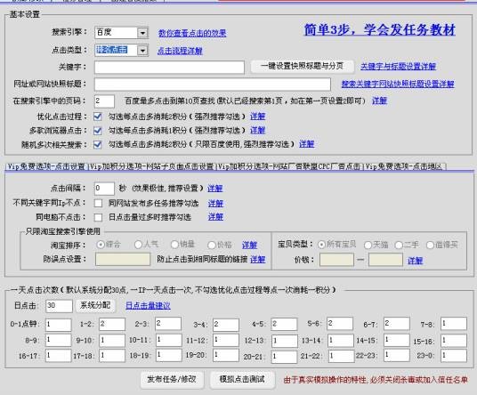Open 关键字与标题设置详解 link
The width and height of the screenshot is (477, 395).
pos(398,67)
